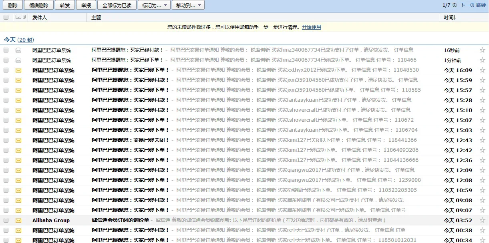Star the 今天 15:07 email
This screenshot has width=489, height=243.
[482, 120]
